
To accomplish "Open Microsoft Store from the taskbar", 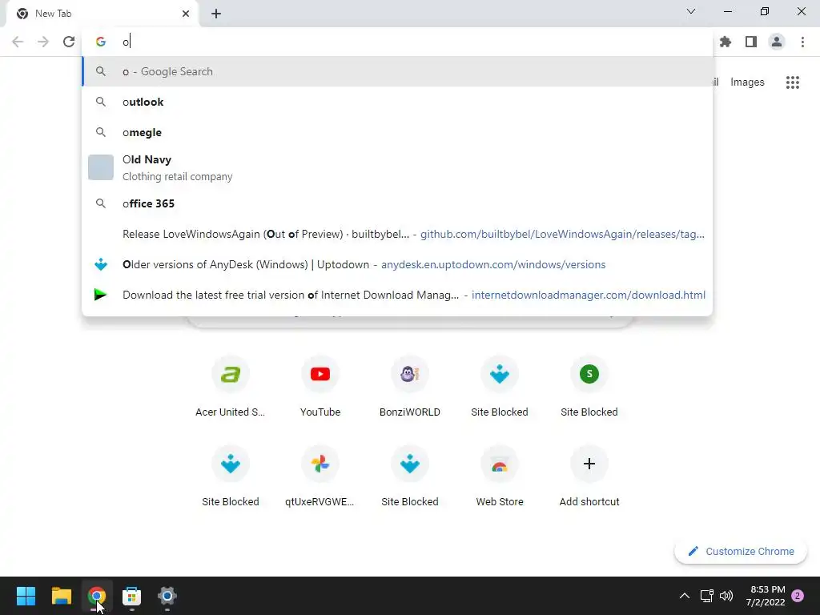I will tap(132, 596).
